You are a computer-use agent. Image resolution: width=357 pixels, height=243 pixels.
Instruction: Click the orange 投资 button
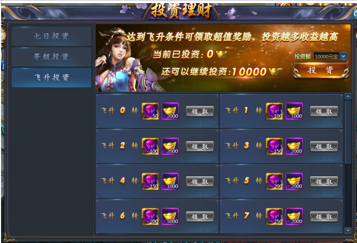pos(321,70)
